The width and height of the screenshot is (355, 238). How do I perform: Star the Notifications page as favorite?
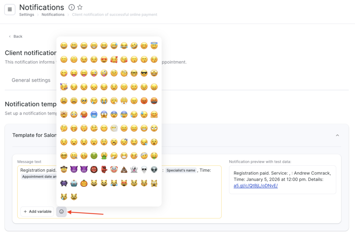click(80, 7)
